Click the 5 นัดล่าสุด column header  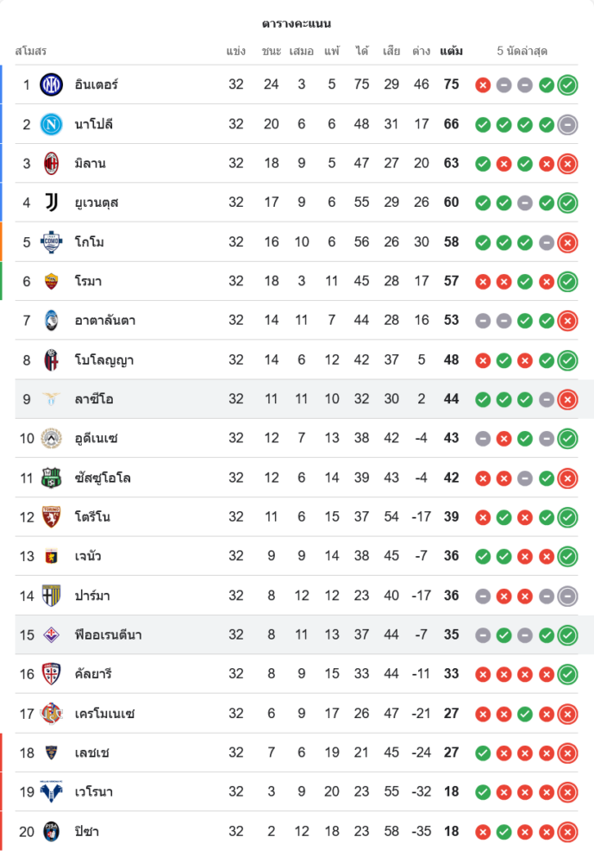tap(522, 51)
